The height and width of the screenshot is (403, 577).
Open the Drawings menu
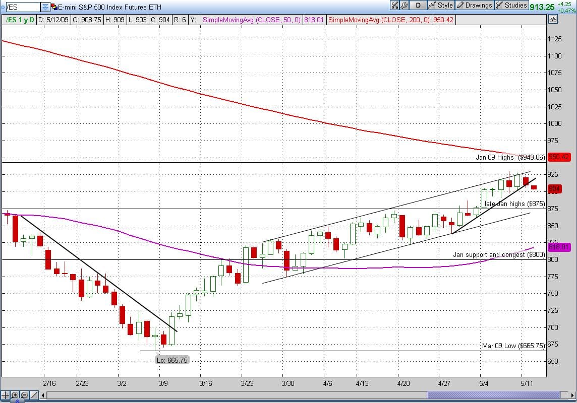[474, 6]
